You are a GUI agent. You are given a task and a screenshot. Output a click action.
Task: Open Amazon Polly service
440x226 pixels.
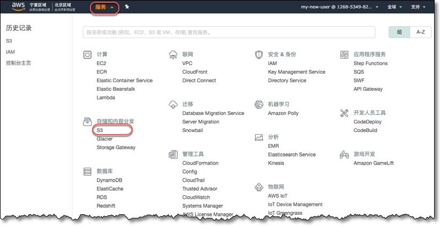(283, 113)
